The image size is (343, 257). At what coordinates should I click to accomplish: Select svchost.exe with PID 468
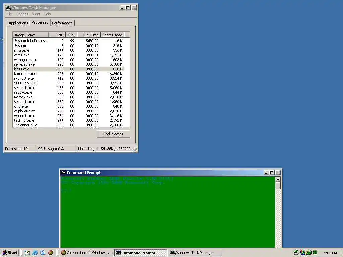(68, 88)
